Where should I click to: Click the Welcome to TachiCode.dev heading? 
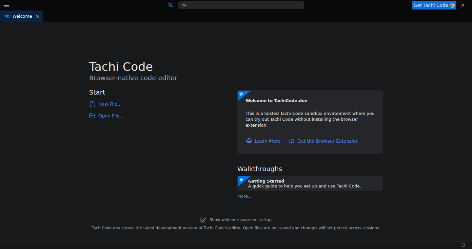(276, 101)
